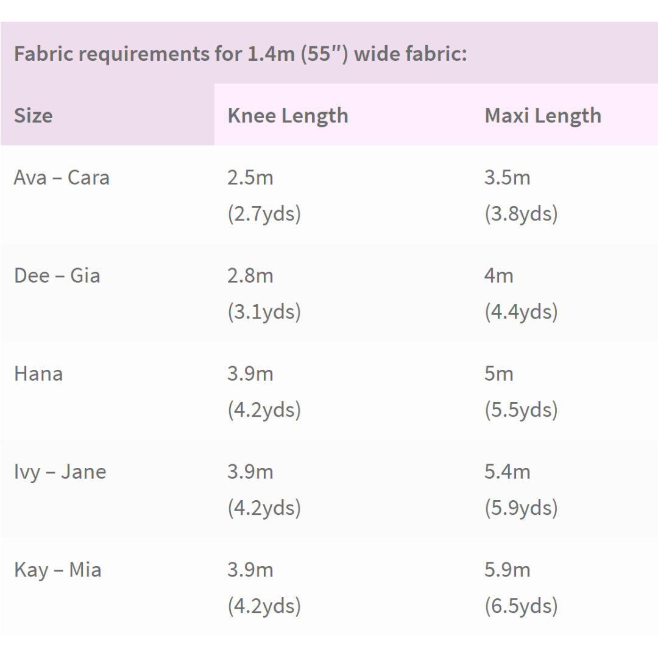658x658 pixels.
Task: Click the (5.5yds) maxi length value
Action: (522, 409)
